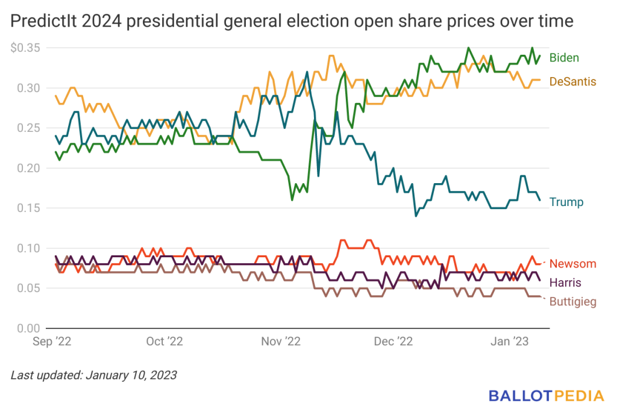Click the Nov '22 axis label
The height and width of the screenshot is (418, 617).
tap(281, 342)
